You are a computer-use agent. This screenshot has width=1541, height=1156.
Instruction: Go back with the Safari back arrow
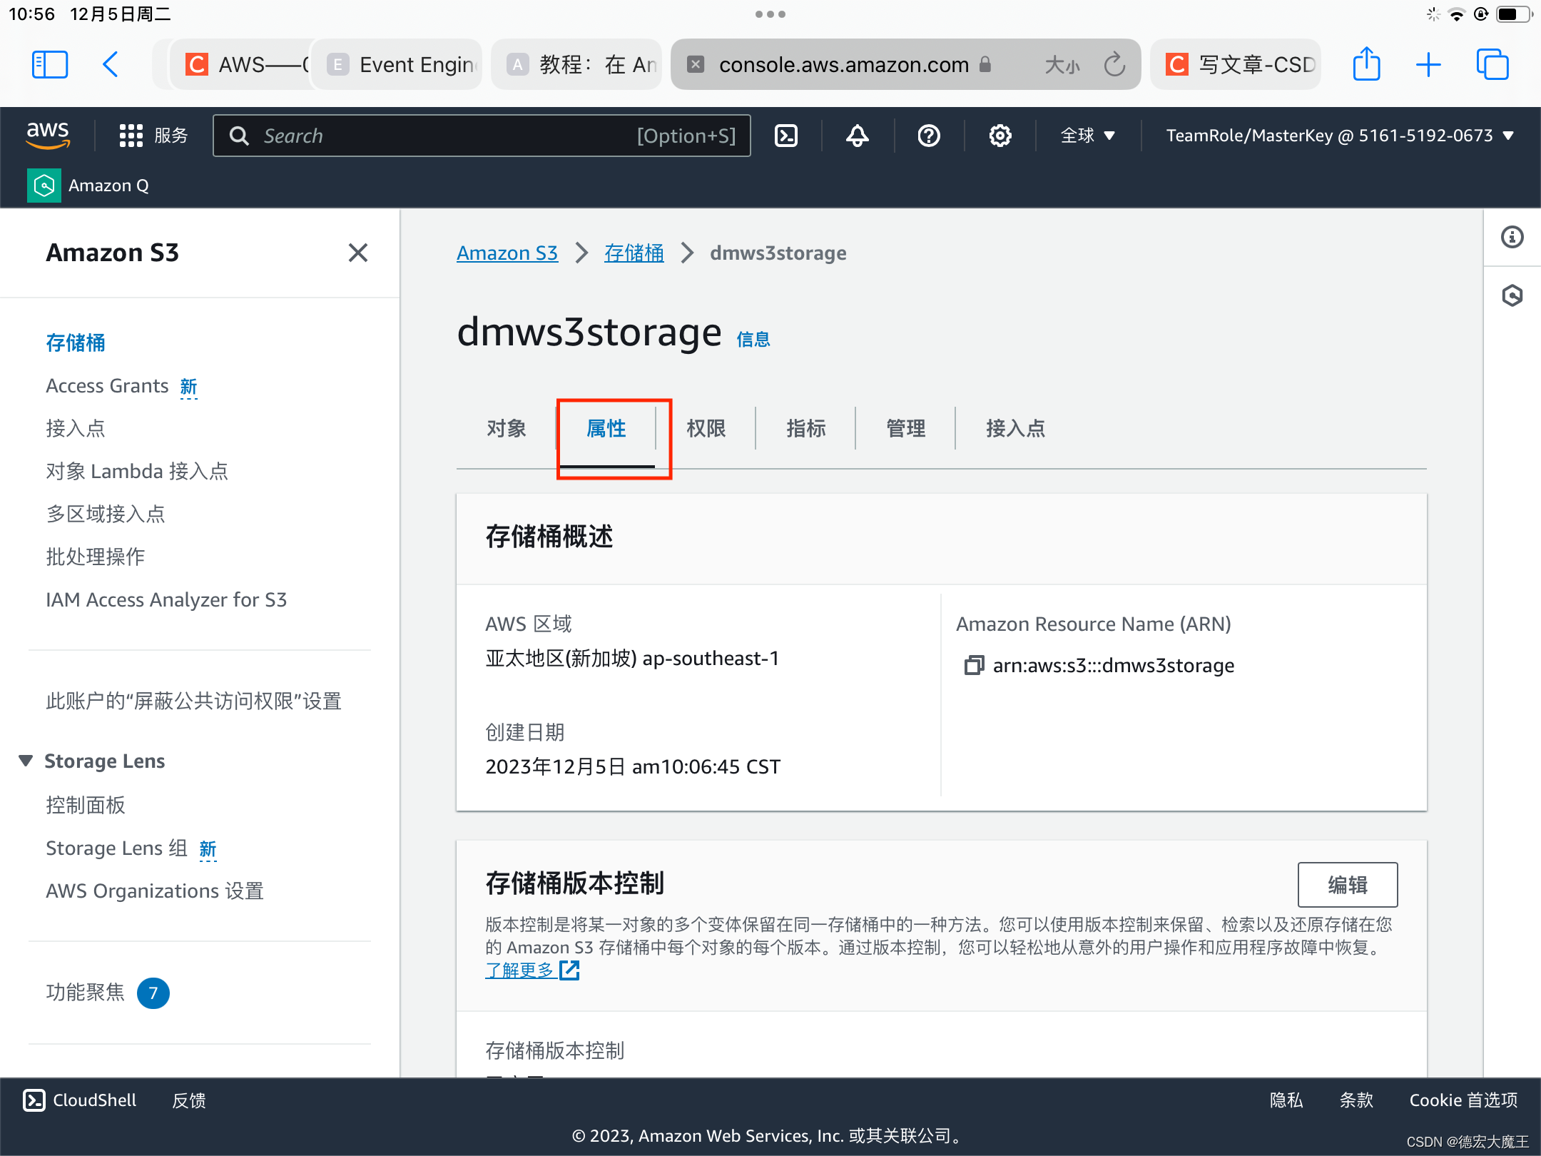[x=111, y=64]
